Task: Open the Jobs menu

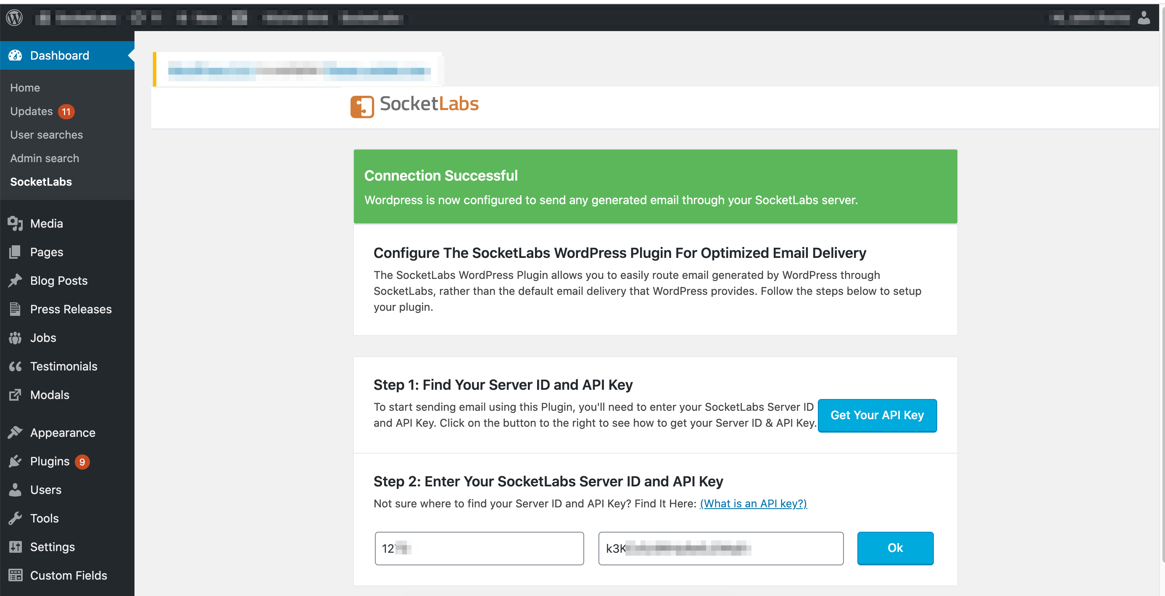Action: (67, 338)
